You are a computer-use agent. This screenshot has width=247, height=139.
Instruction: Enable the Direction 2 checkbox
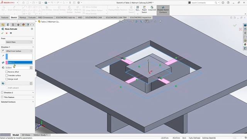[x=2, y=92]
